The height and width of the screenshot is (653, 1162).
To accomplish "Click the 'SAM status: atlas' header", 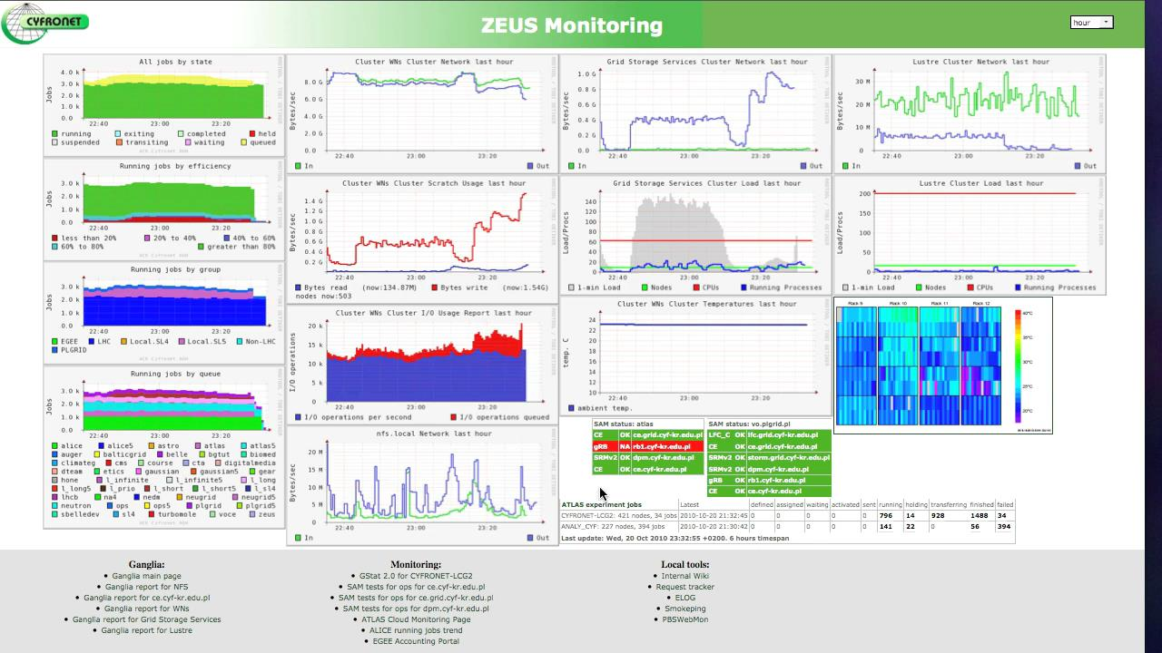I will (623, 424).
